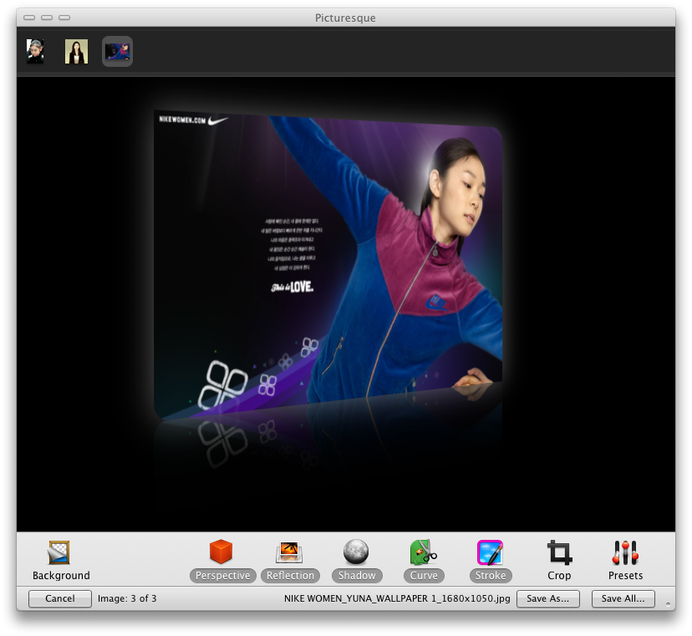Click the middle window control button
Viewport: 692px width, 636px height.
(47, 18)
